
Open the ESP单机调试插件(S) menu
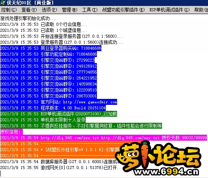pyautogui.click(x=169, y=10)
